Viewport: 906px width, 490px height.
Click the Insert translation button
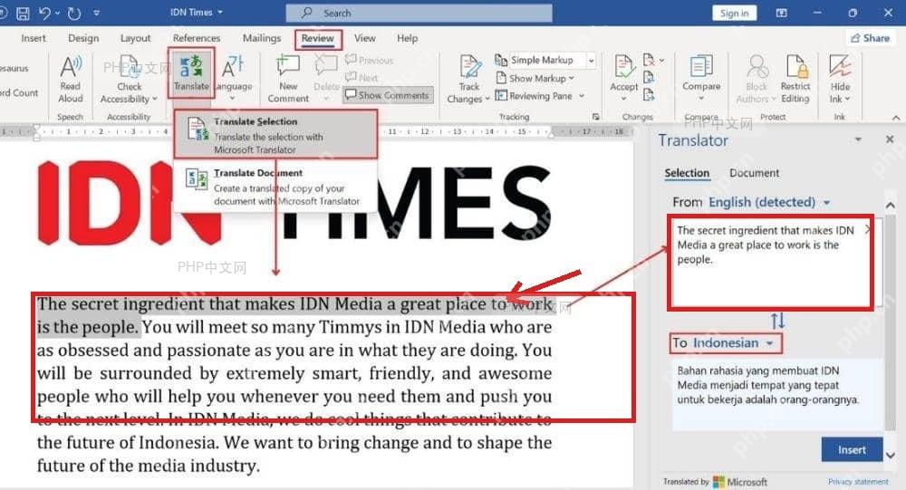(852, 449)
